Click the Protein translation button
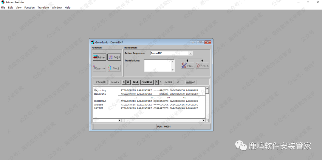 202,66
